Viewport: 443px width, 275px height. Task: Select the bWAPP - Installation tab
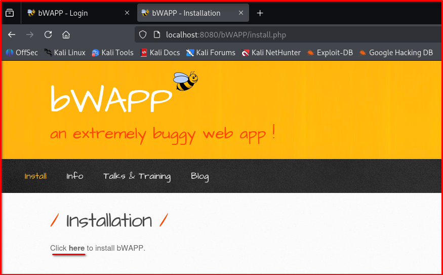193,13
